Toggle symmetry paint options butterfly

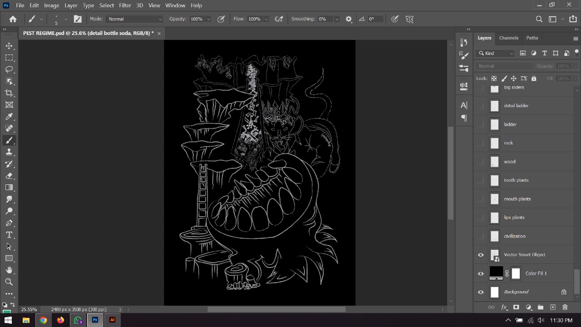point(409,19)
